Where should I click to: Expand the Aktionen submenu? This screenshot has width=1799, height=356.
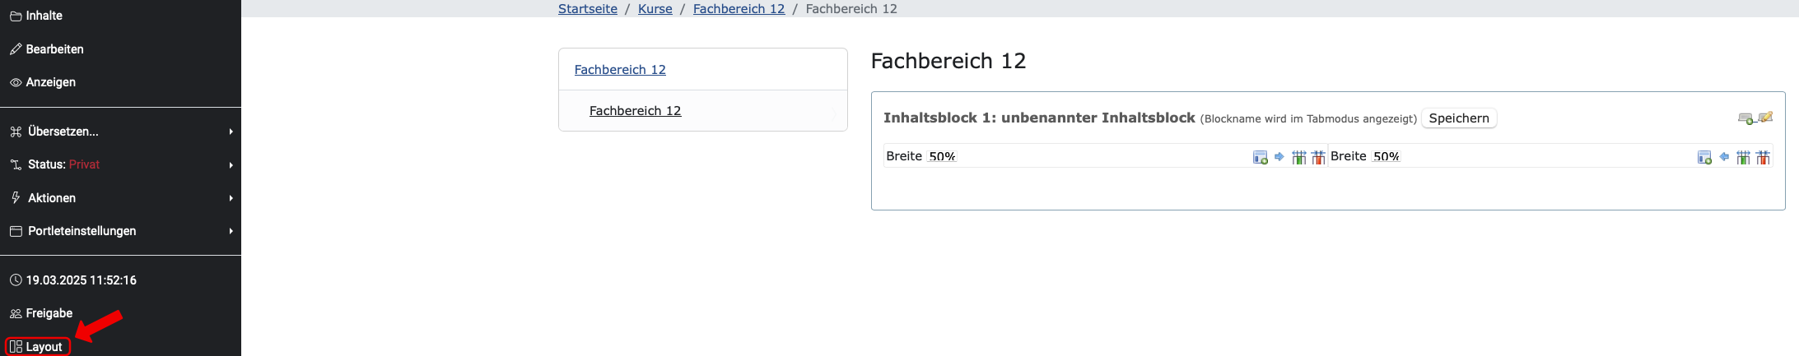[x=120, y=198]
